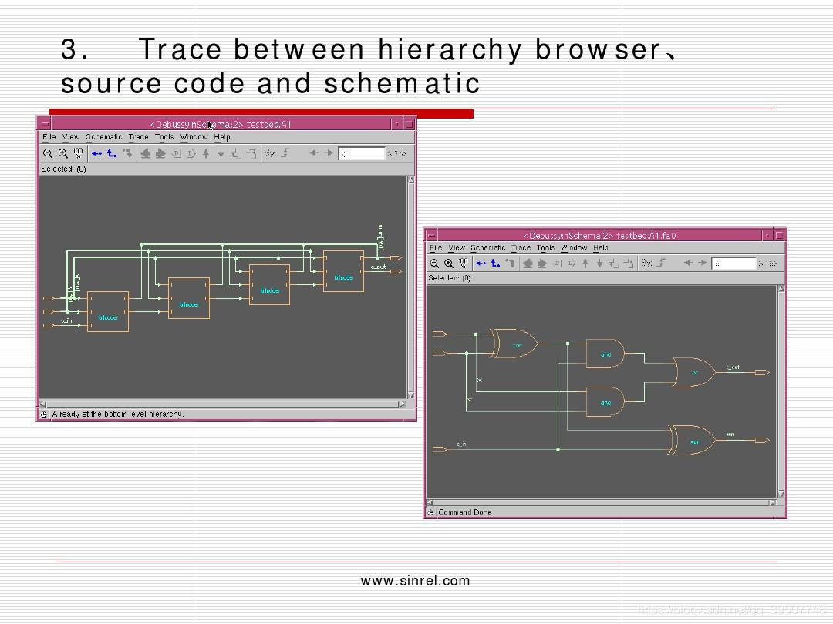
Task: Click status icon beside 'Already at the bottom level'
Action: coord(44,414)
